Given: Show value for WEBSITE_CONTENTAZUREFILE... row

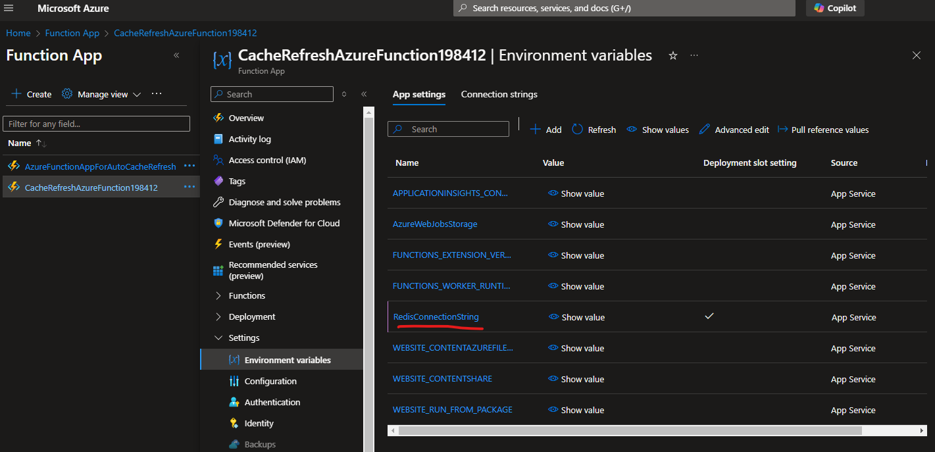Looking at the screenshot, I should [576, 348].
